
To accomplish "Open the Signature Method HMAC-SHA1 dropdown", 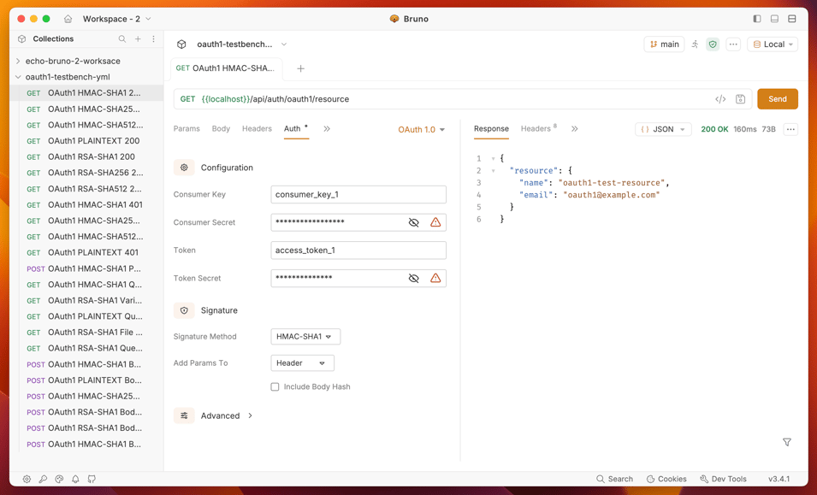I will click(x=305, y=337).
